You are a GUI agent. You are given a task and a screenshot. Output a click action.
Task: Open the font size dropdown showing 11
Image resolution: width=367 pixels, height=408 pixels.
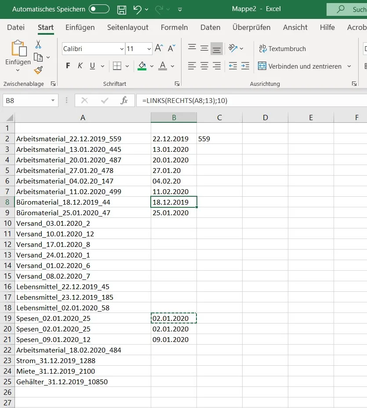(x=149, y=49)
